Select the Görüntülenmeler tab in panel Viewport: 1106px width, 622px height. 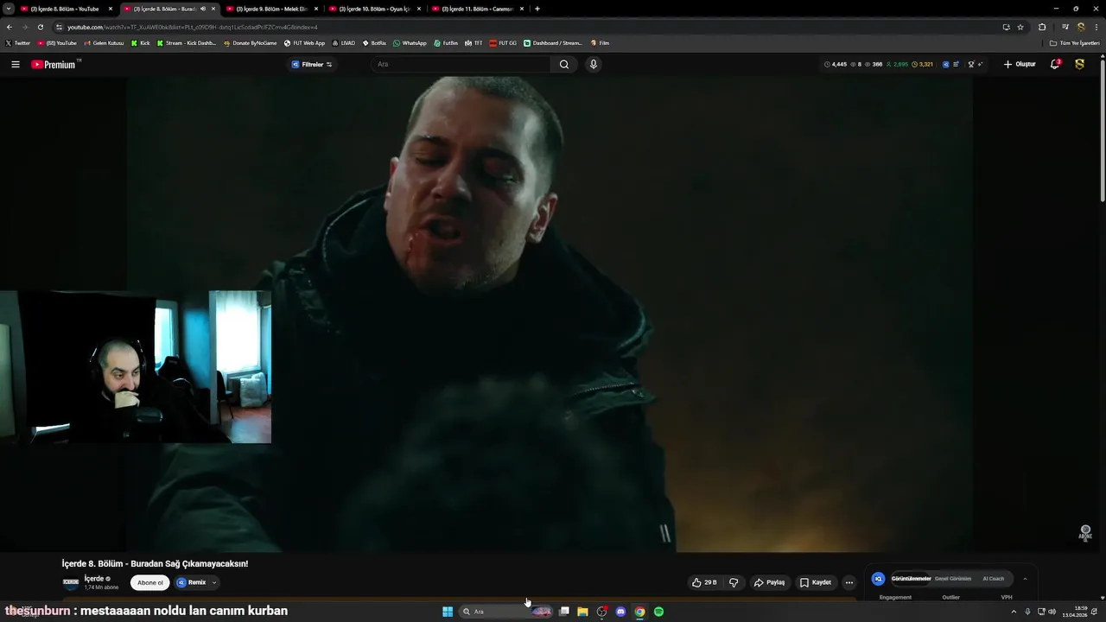coord(911,579)
